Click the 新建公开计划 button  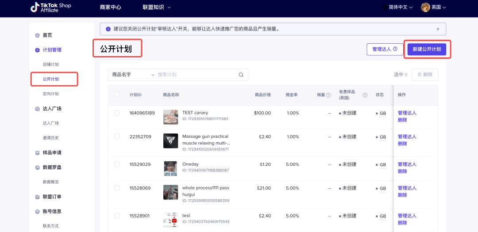[x=427, y=49]
